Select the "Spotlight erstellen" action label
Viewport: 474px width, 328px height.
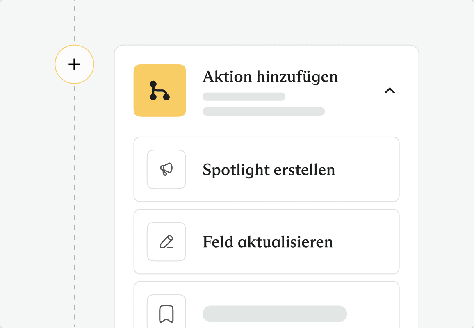tap(269, 170)
